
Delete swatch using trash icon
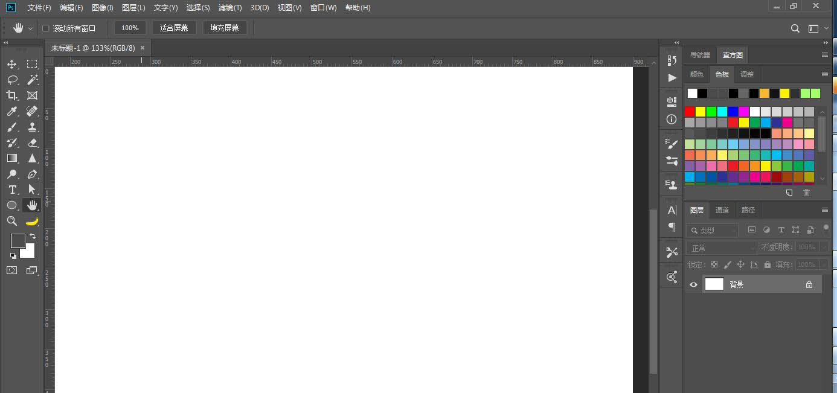pos(806,193)
